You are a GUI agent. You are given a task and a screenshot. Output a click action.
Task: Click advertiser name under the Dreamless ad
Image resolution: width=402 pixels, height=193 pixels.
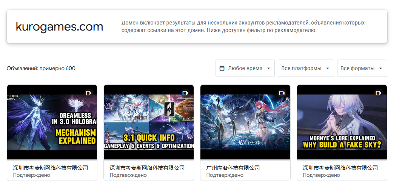coord(51,168)
